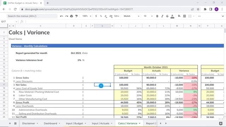Go back with browser back arrow

(4, 9)
